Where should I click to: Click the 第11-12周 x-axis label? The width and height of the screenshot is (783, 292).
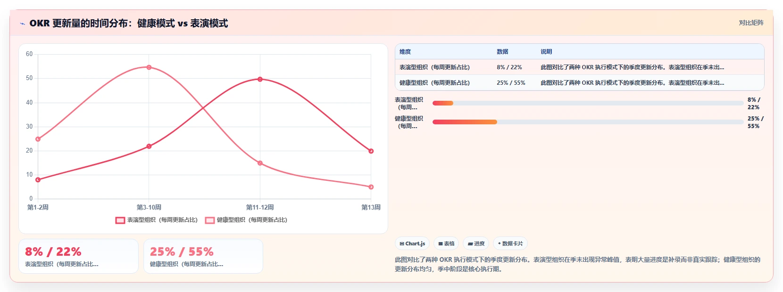tap(260, 207)
